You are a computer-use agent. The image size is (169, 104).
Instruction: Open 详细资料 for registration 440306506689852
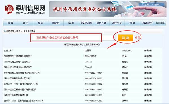click(x=148, y=84)
